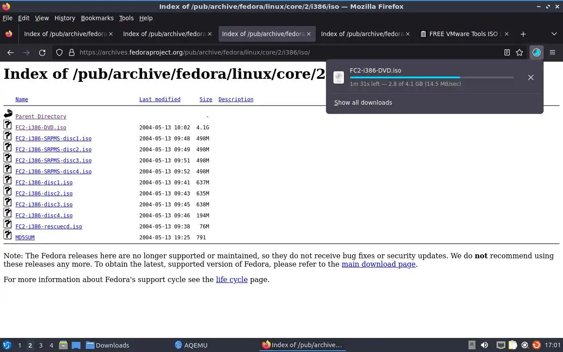Open the MD5SUM file link
Screen dimensions: 563x352
tap(25, 238)
